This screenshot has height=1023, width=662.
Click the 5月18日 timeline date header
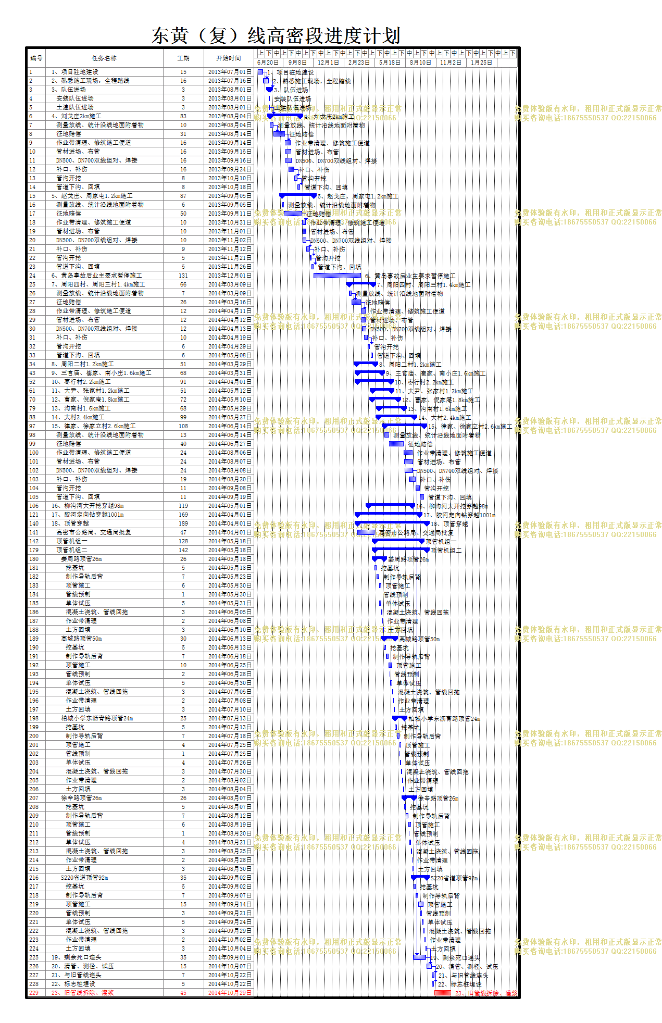click(x=390, y=63)
